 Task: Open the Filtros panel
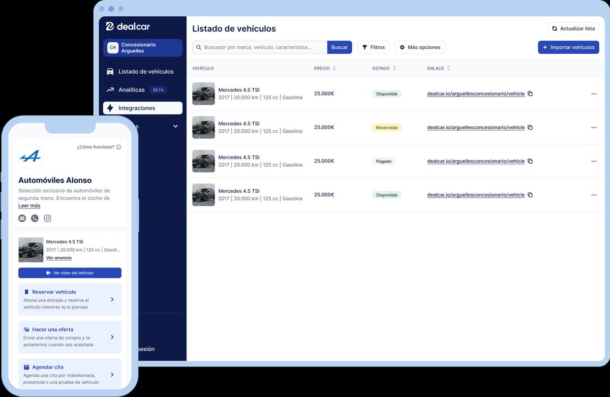[x=374, y=47]
